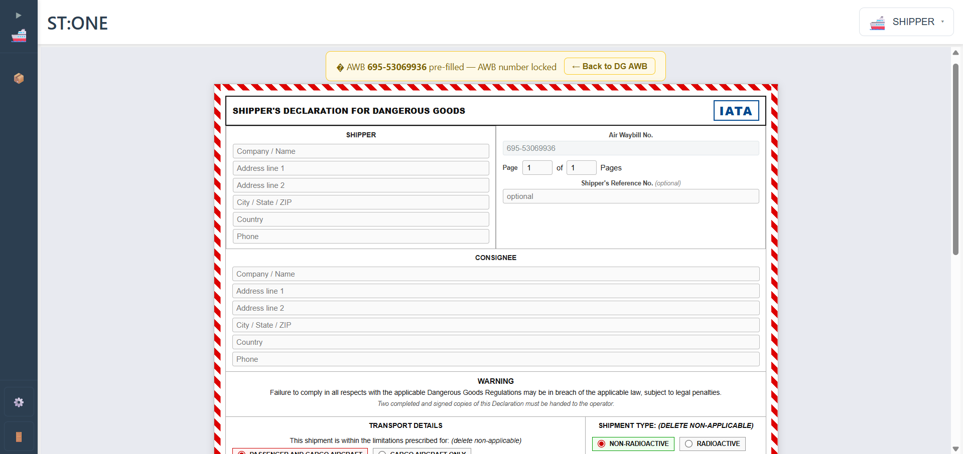
Task: Focus the consignee Phone field
Action: tap(496, 359)
